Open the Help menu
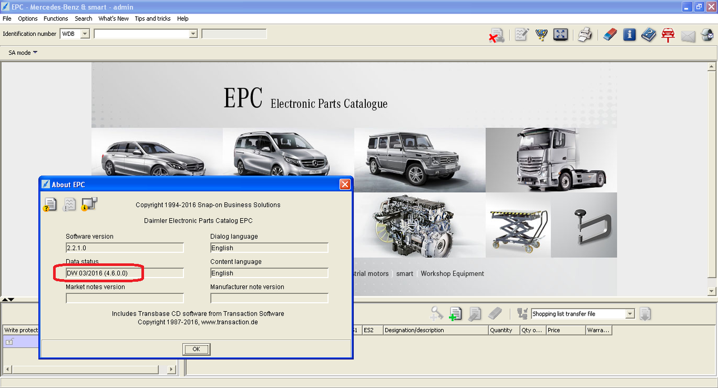Image resolution: width=718 pixels, height=388 pixels. (x=183, y=19)
